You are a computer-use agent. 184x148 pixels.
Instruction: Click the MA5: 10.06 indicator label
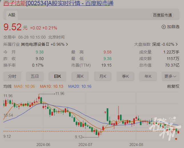[x=24, y=86]
